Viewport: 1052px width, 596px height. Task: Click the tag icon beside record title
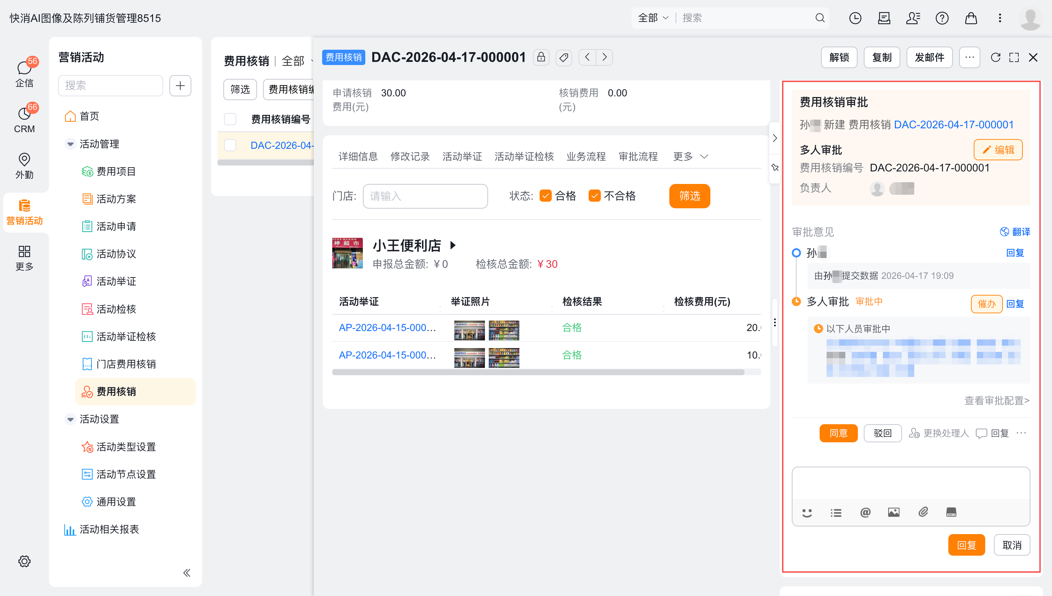click(564, 57)
